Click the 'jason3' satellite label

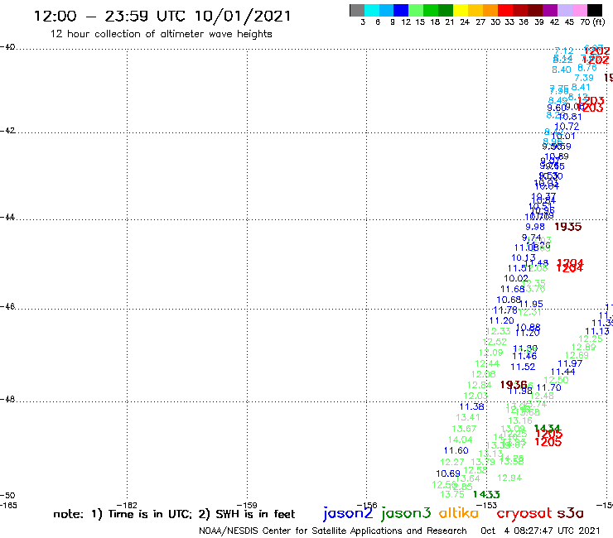[x=406, y=513]
